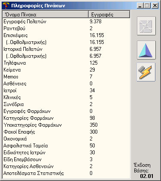
Task: Select the 'Κλινικές' row
Action: (x=66, y=97)
